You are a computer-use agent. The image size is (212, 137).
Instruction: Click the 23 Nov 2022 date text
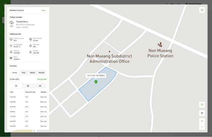(15, 79)
